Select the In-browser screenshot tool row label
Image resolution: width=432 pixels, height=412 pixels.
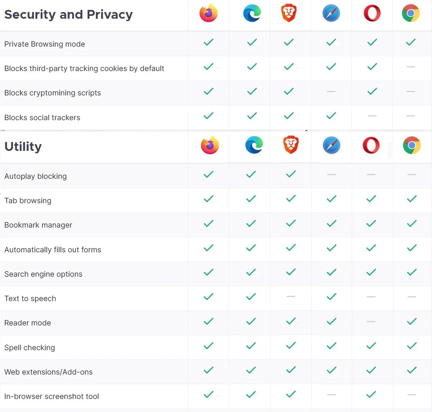pos(52,396)
